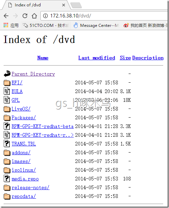Open a new tab button
This screenshot has width=169, height=208.
[x=76, y=5]
